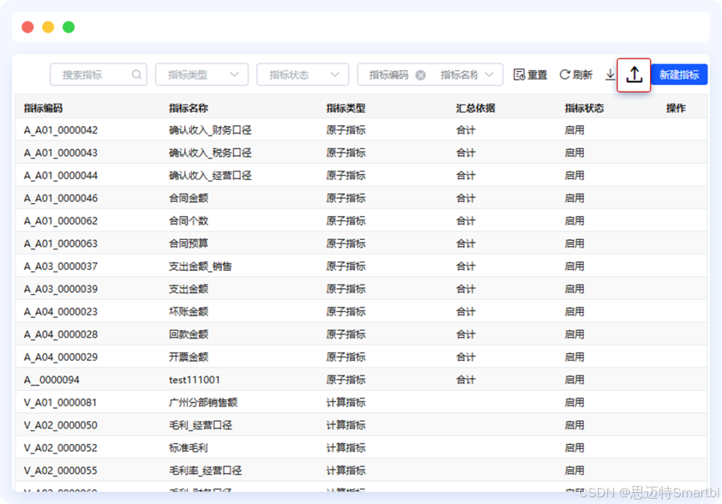Click the 广州分部销售额 name cell
Viewport: 722px width, 504px height.
(x=203, y=403)
